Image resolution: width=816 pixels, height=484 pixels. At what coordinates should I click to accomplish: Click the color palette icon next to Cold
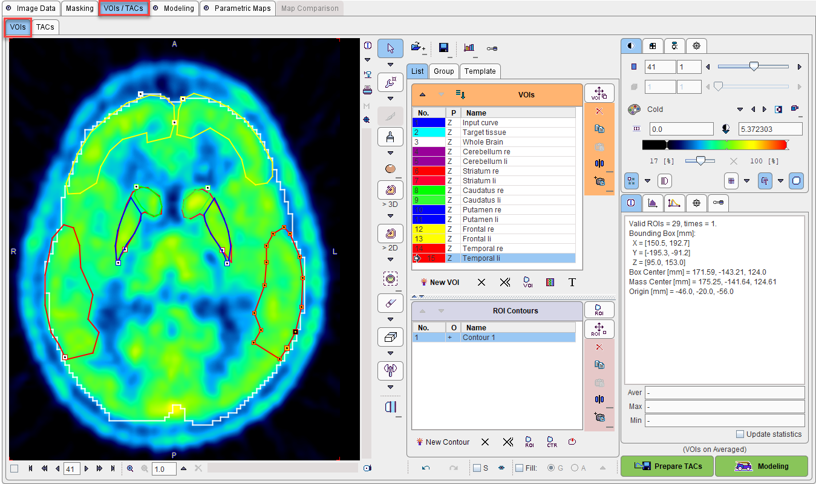click(x=634, y=110)
